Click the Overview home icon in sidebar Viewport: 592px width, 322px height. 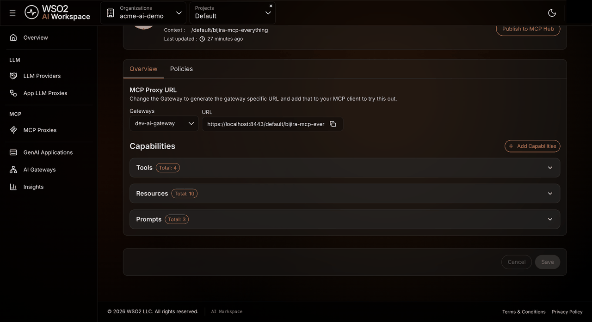tap(13, 37)
